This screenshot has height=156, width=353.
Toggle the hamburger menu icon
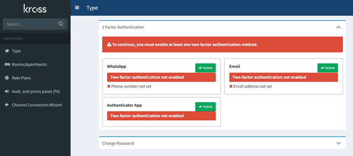77,8
